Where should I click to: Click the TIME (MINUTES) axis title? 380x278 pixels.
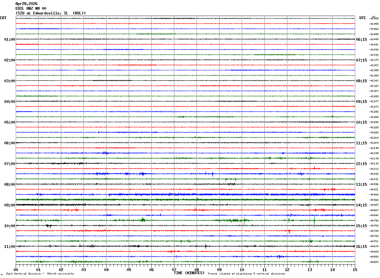(189, 273)
